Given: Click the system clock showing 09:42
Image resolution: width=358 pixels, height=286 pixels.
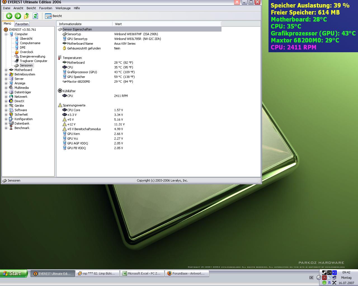Looking at the screenshot, I should (x=346, y=272).
